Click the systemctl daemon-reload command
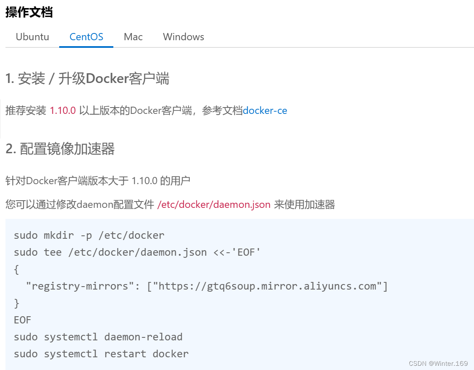The height and width of the screenshot is (370, 474). 98,337
